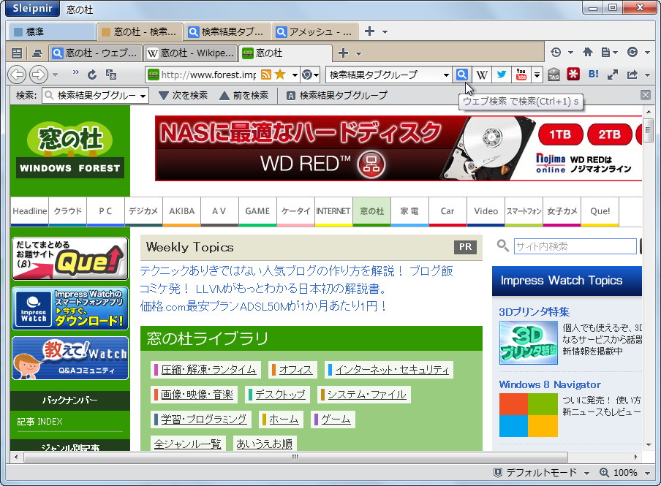Open LastPass via the red asterisk icon

coord(573,74)
